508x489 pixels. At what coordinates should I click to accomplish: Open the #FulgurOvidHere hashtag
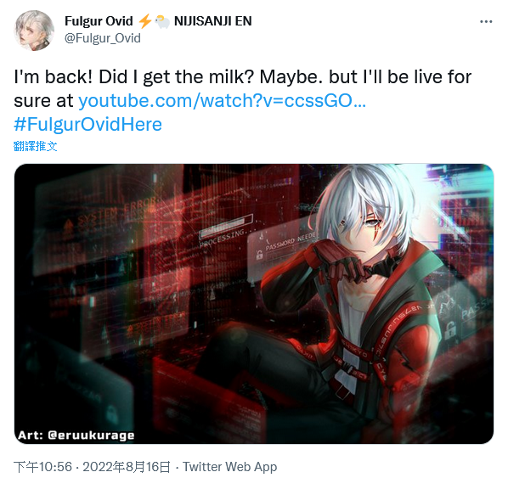87,125
